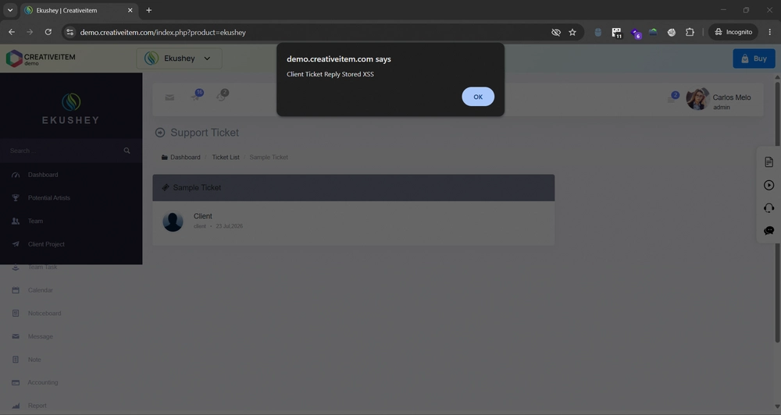Click the Sample Ticket breadcrumb text

tap(269, 158)
